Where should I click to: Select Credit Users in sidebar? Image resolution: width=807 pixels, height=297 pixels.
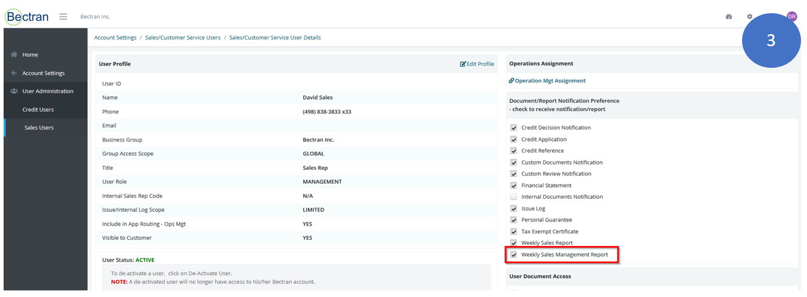[x=38, y=110]
